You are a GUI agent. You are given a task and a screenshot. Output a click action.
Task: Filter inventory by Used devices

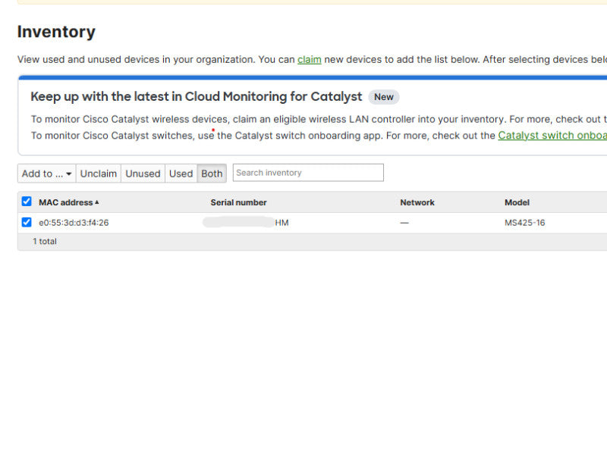(181, 174)
